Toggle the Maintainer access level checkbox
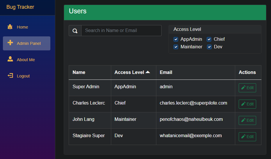 coord(176,47)
